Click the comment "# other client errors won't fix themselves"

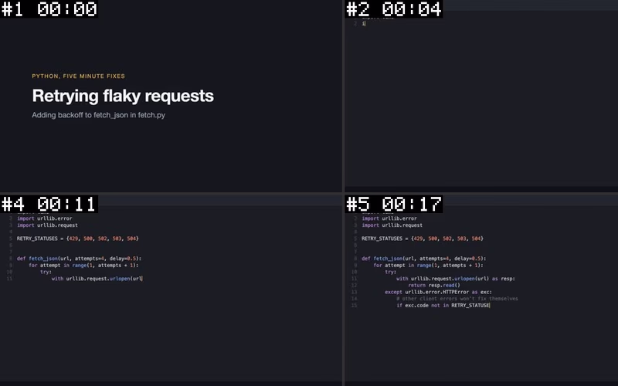(457, 299)
